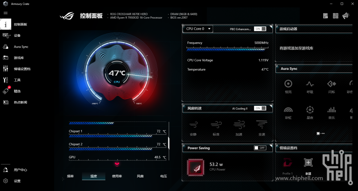This screenshot has height=191, width=358.
Task: Select 闪烁 strobing Aura effect
Action: (332, 87)
